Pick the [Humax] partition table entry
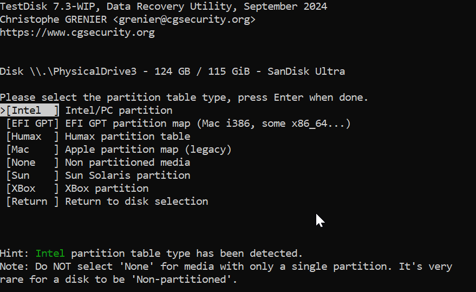The image size is (476, 292). (32, 137)
